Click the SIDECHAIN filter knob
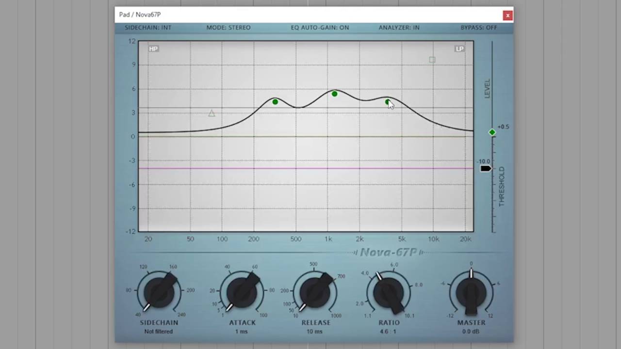This screenshot has height=349, width=621. [x=160, y=292]
